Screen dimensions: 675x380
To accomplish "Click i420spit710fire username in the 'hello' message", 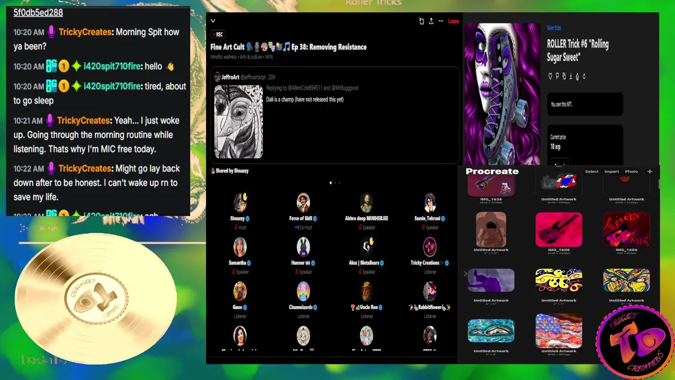I will (x=112, y=66).
